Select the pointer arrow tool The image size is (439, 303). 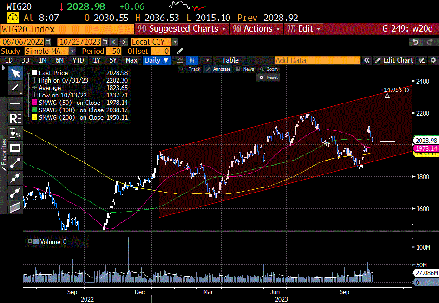pyautogui.click(x=15, y=73)
